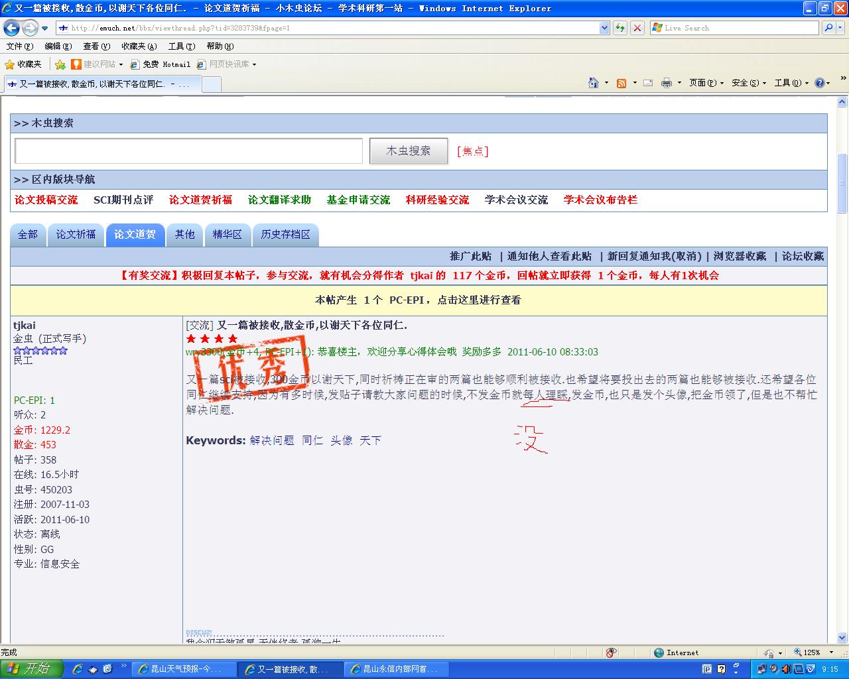Click the Internet security zone globe icon
Viewport: 849px width, 679px height.
pos(659,652)
